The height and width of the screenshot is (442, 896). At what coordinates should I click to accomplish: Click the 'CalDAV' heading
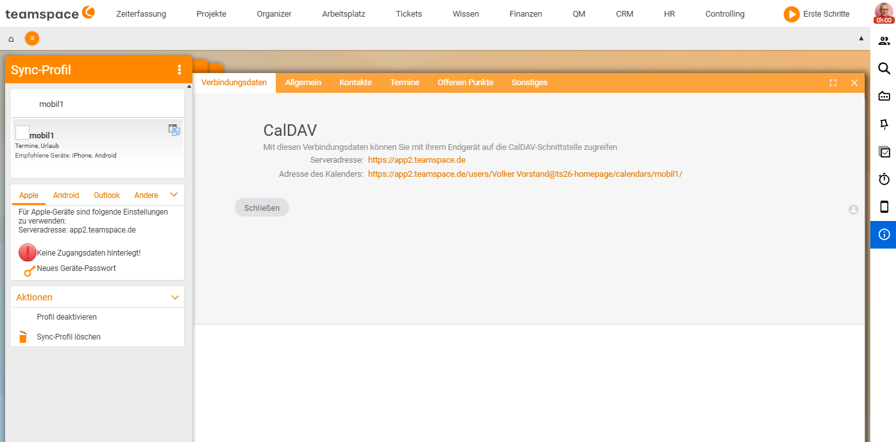(290, 131)
